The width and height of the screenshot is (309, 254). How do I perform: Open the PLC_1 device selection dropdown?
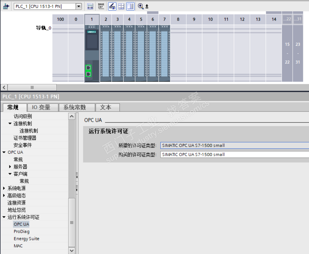click(79, 6)
